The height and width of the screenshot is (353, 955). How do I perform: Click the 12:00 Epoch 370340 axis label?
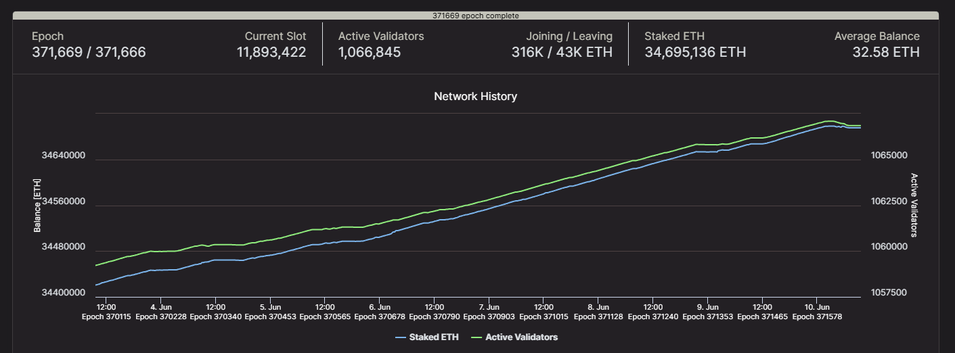(x=215, y=311)
